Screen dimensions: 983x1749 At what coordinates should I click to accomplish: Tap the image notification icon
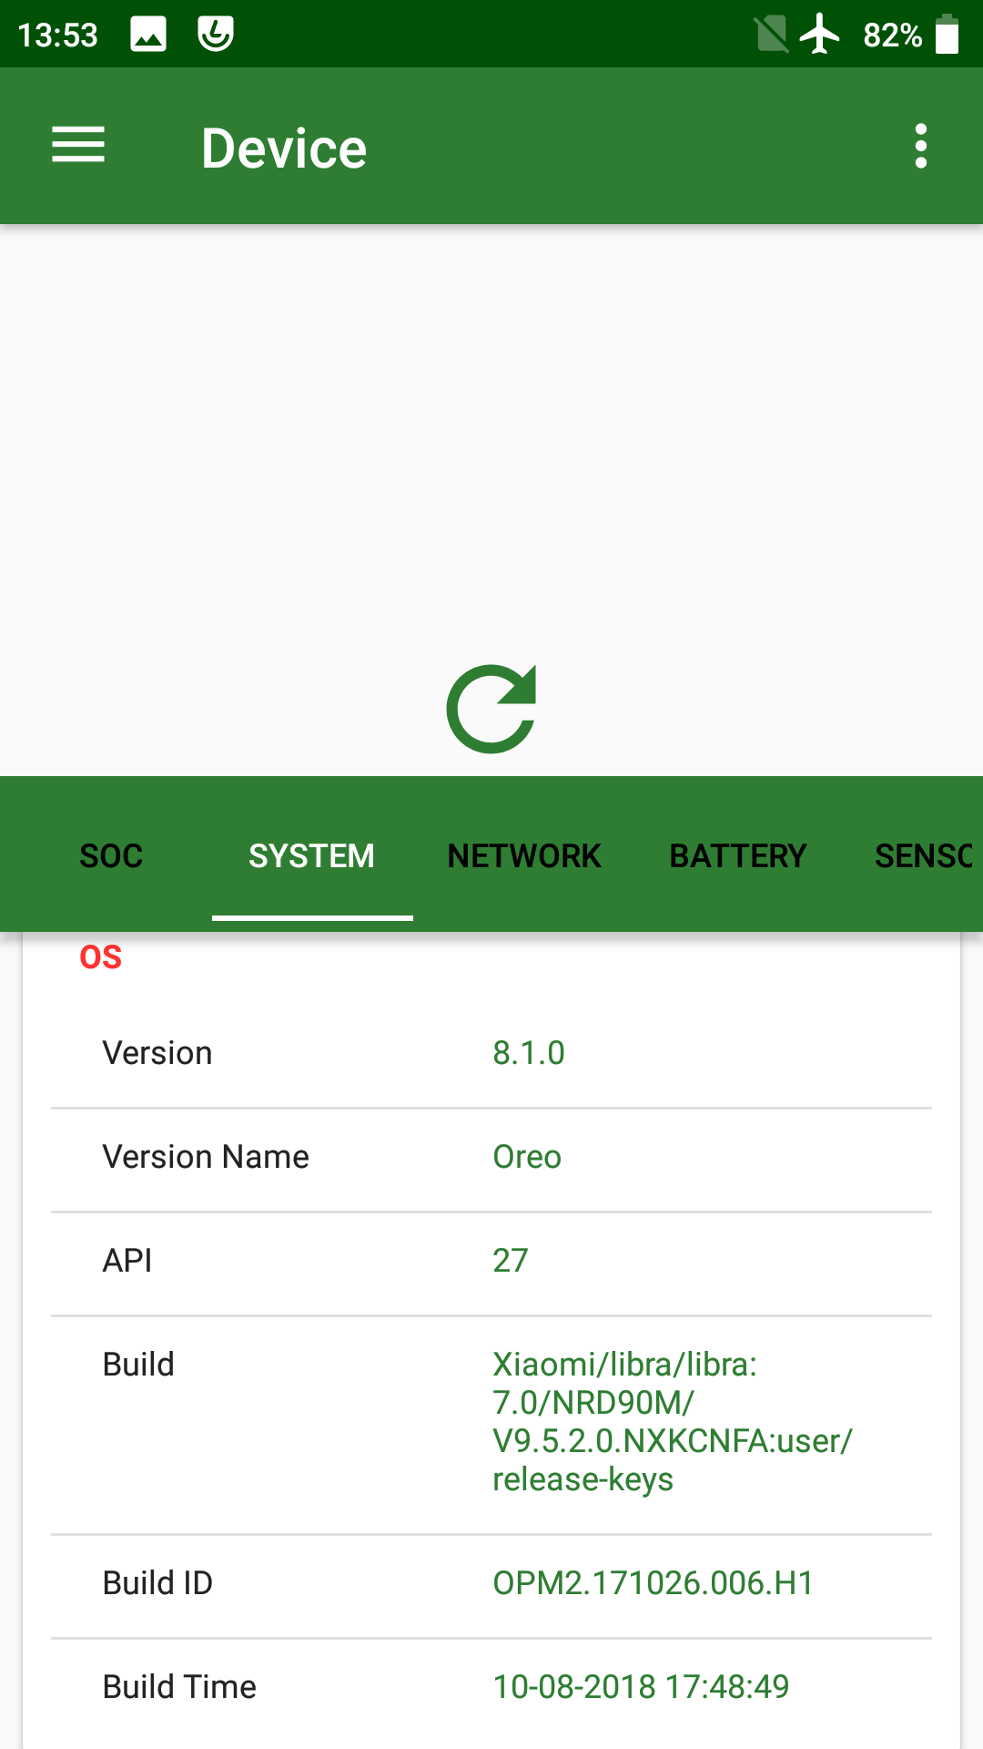tap(148, 35)
